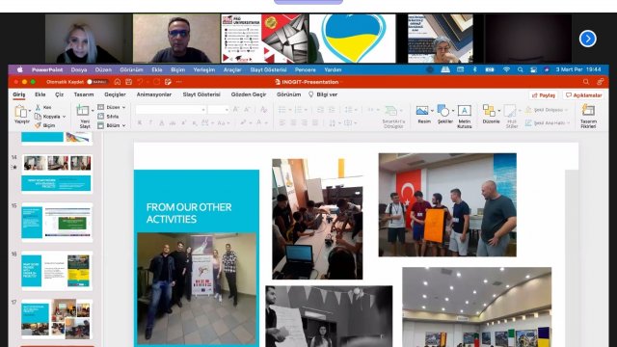Select slide 16 thumbnail in panel
Image resolution: width=617 pixels, height=347 pixels.
pos(56,271)
